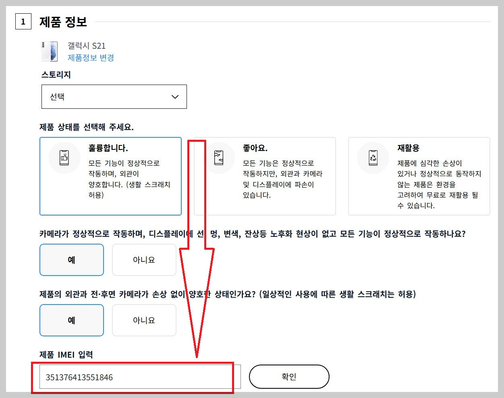The height and width of the screenshot is (398, 504).
Task: Click the chevron on the 스토리지 selector
Action: [175, 97]
